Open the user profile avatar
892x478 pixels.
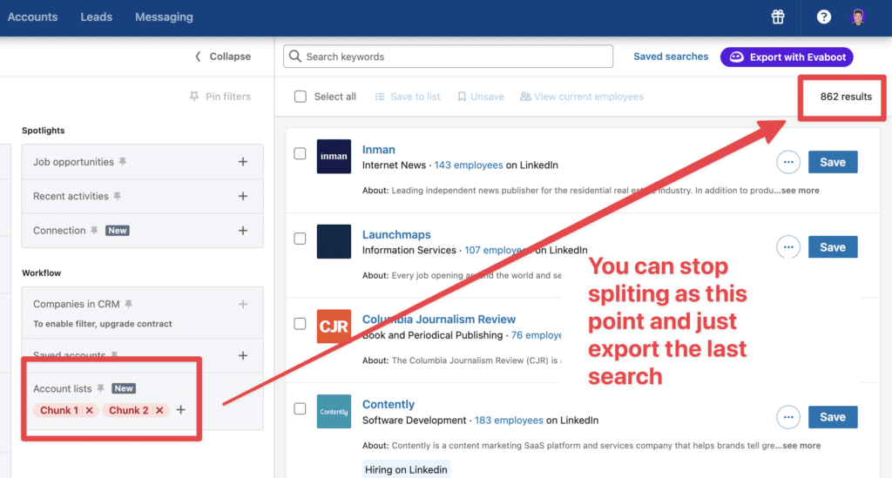point(858,17)
